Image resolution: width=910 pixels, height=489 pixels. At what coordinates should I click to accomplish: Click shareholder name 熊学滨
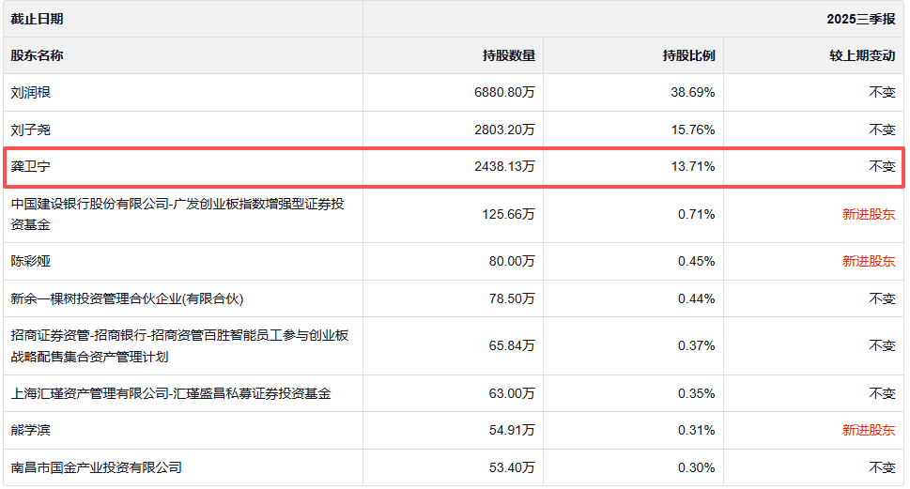click(x=31, y=430)
